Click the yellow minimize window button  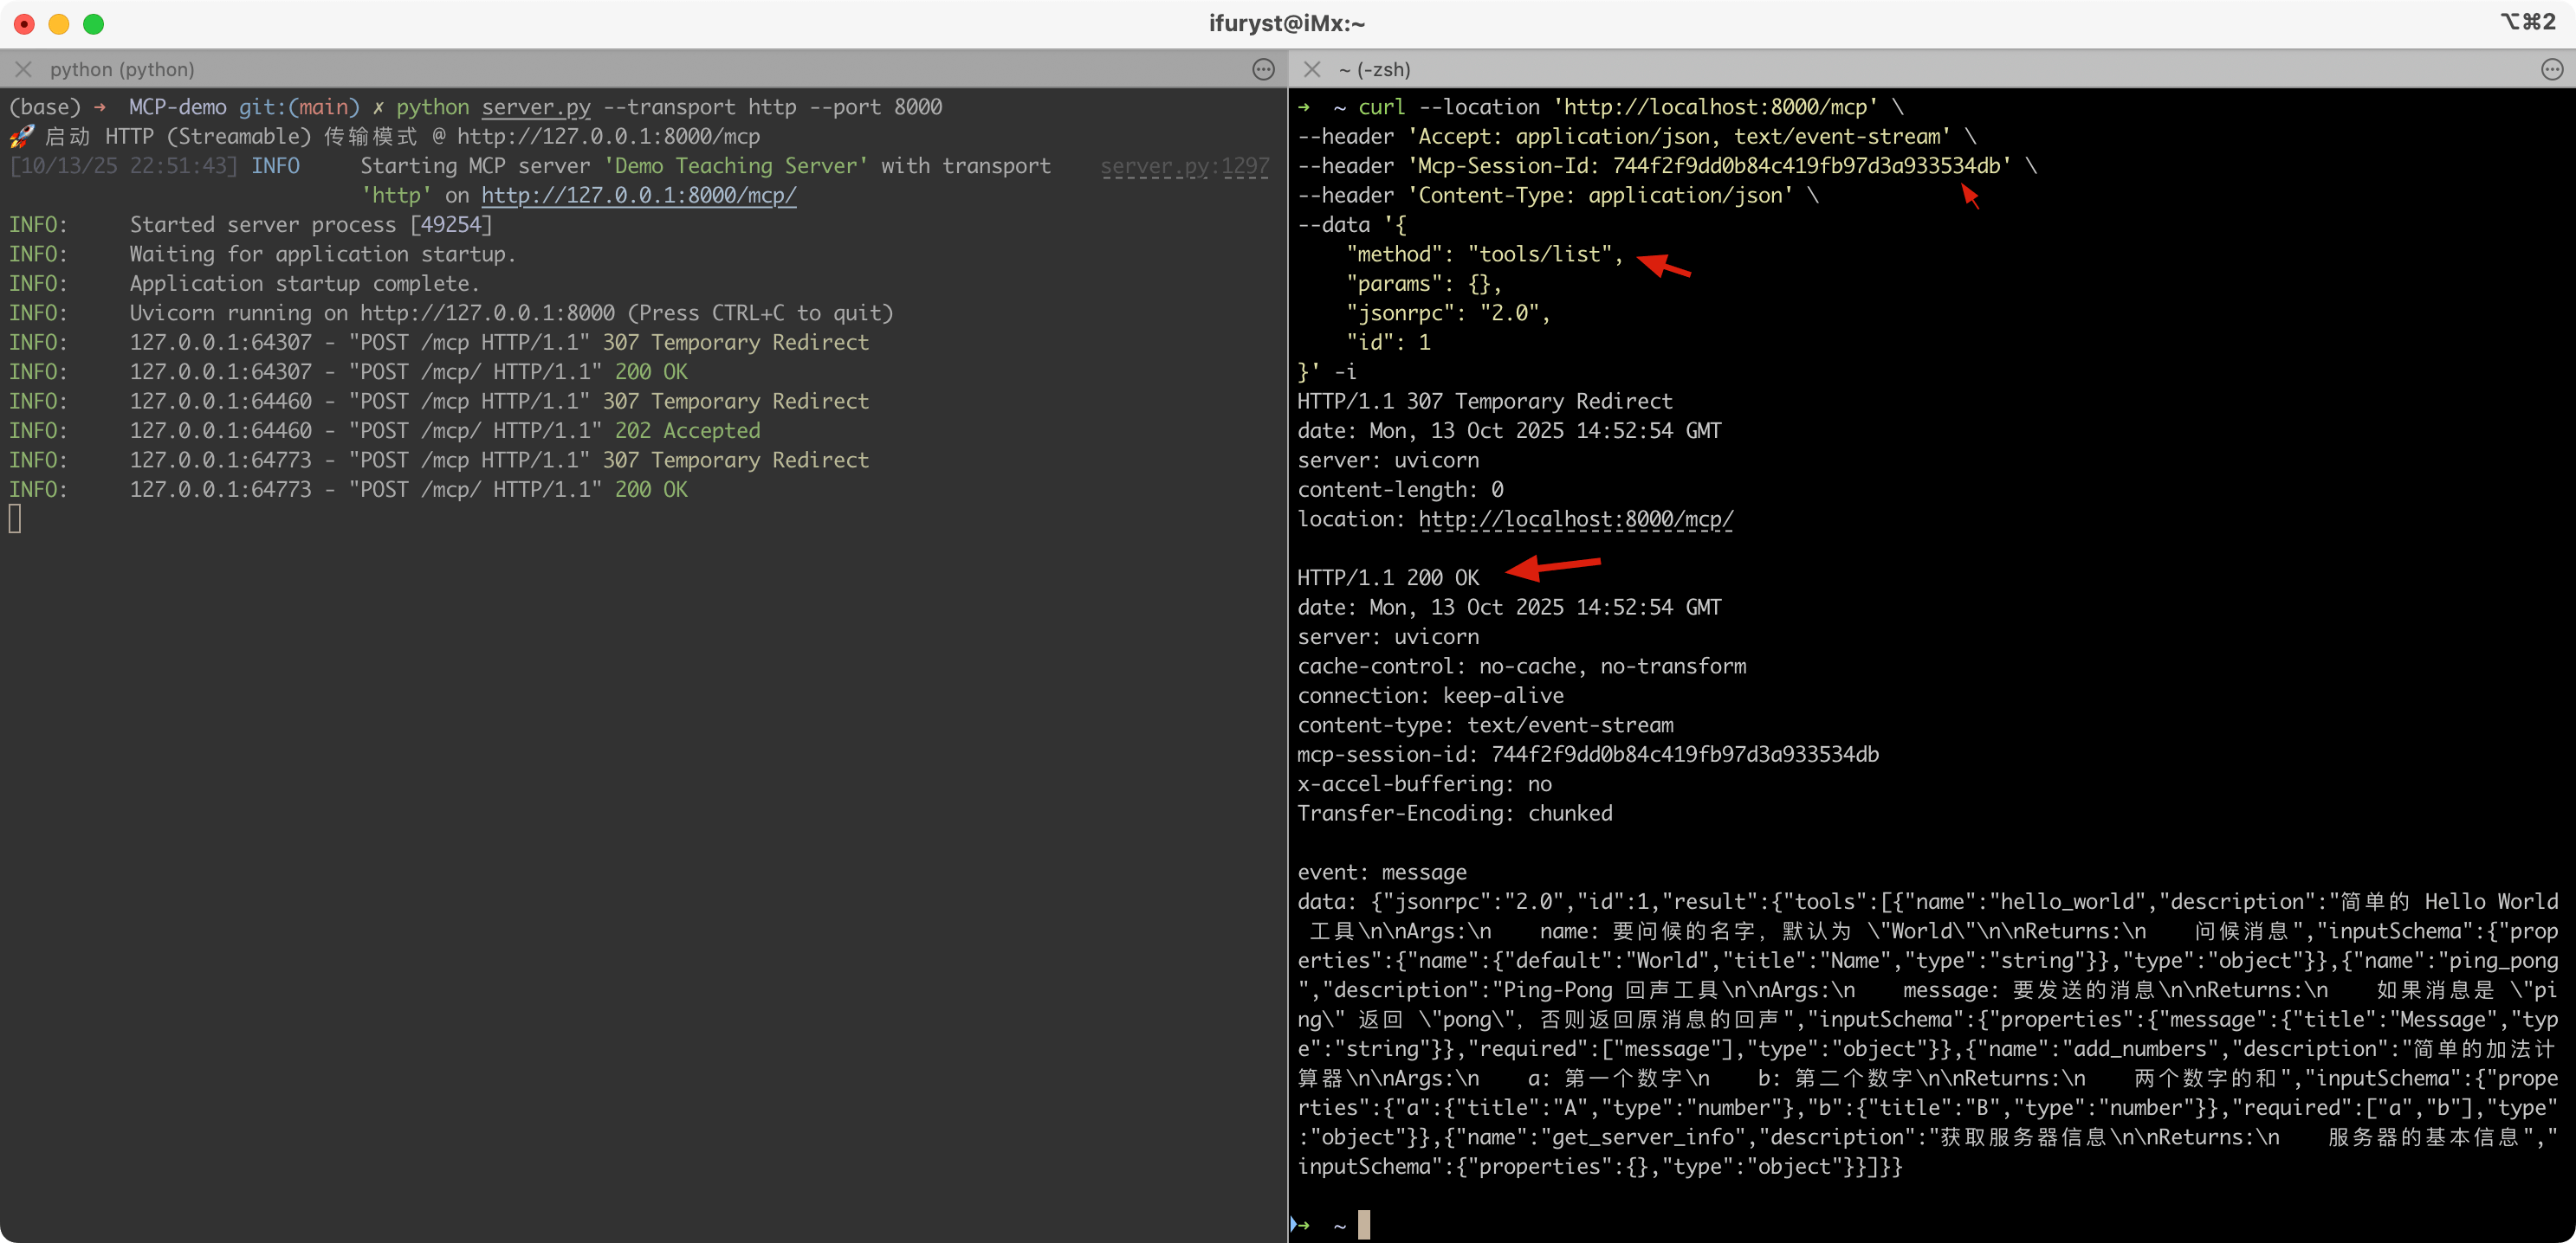click(59, 24)
